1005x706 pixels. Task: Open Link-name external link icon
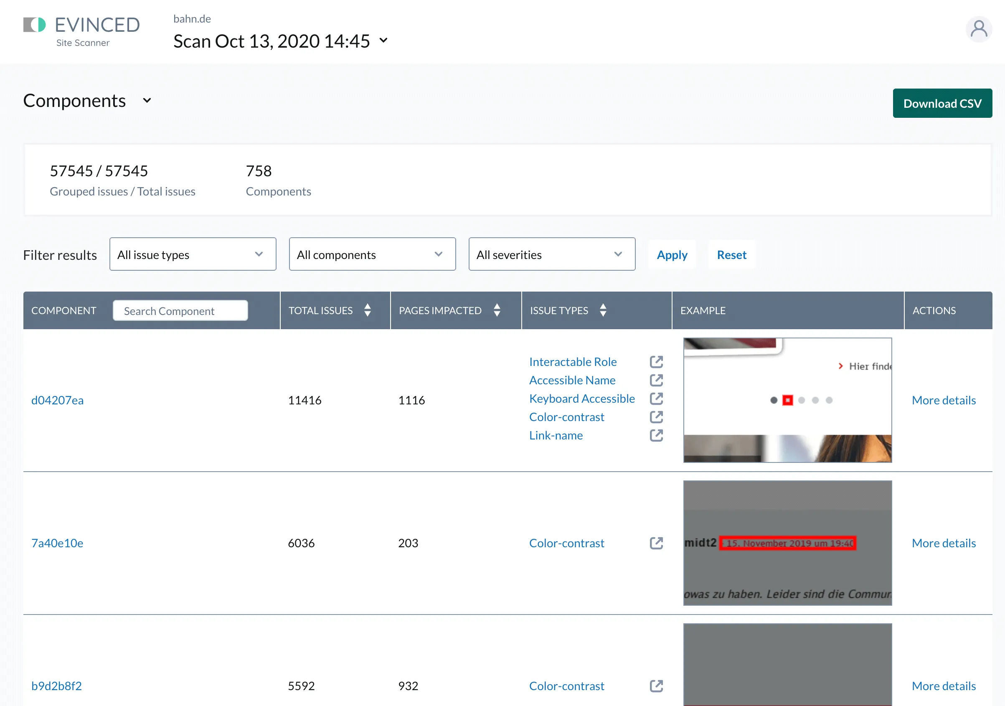tap(656, 435)
